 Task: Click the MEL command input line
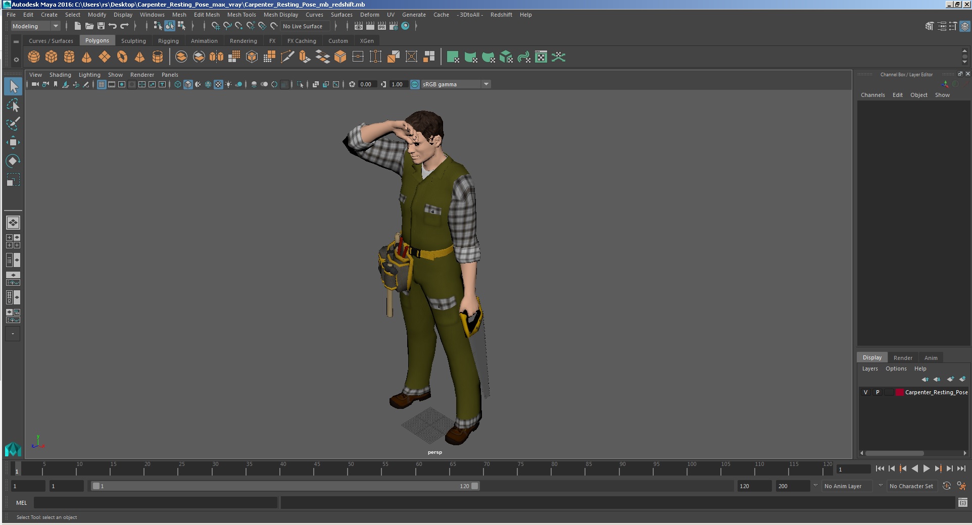156,502
